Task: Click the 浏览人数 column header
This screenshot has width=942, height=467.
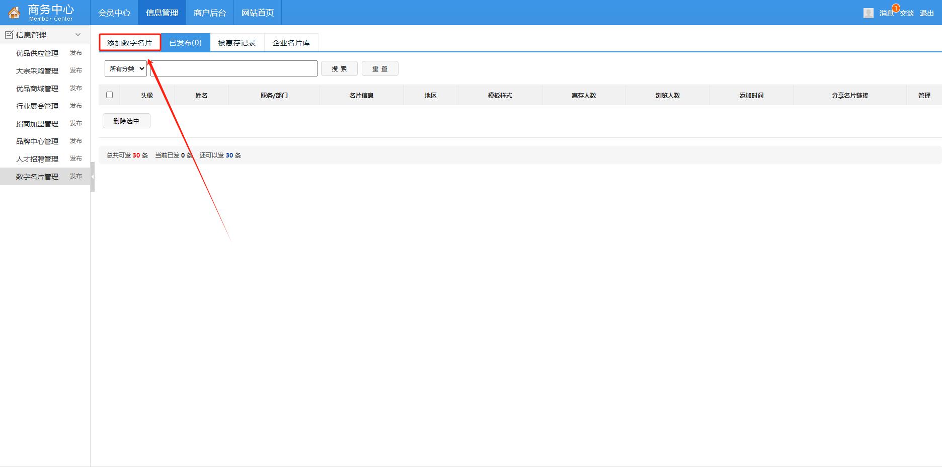Action: click(x=668, y=95)
